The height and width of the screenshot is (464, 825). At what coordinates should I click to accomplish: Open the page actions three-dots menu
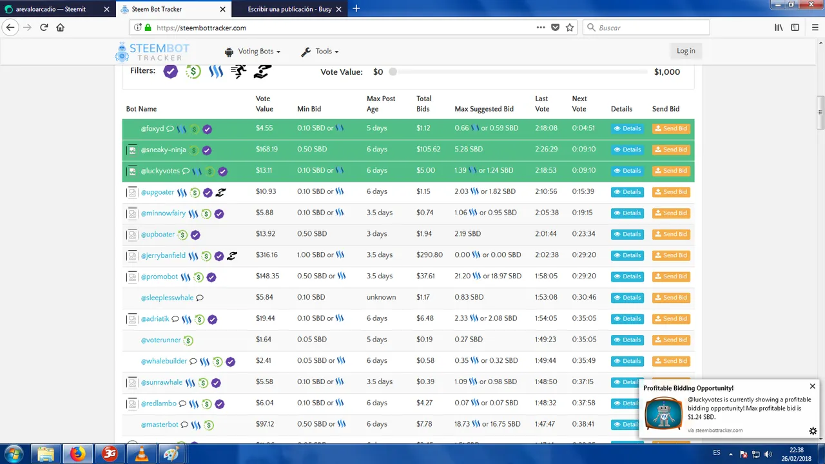(540, 28)
